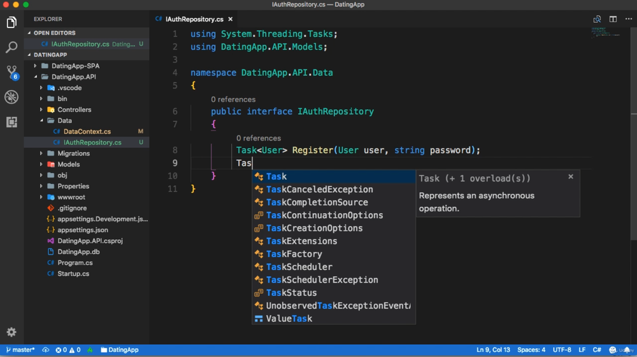This screenshot has width=637, height=357.
Task: Change language mode C# in status bar
Action: click(x=597, y=350)
